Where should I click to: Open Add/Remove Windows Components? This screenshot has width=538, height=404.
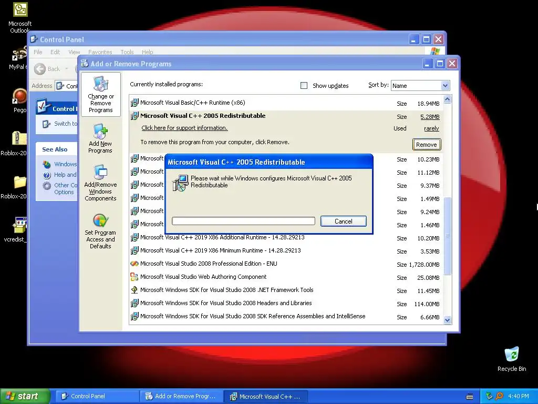(100, 183)
